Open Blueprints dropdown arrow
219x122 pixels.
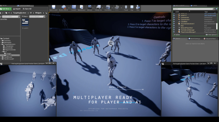pyautogui.click(x=103, y=8)
